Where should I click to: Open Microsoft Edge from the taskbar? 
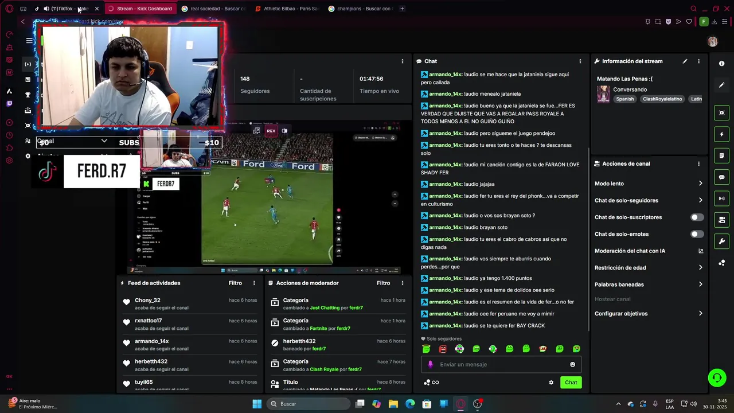point(410,404)
